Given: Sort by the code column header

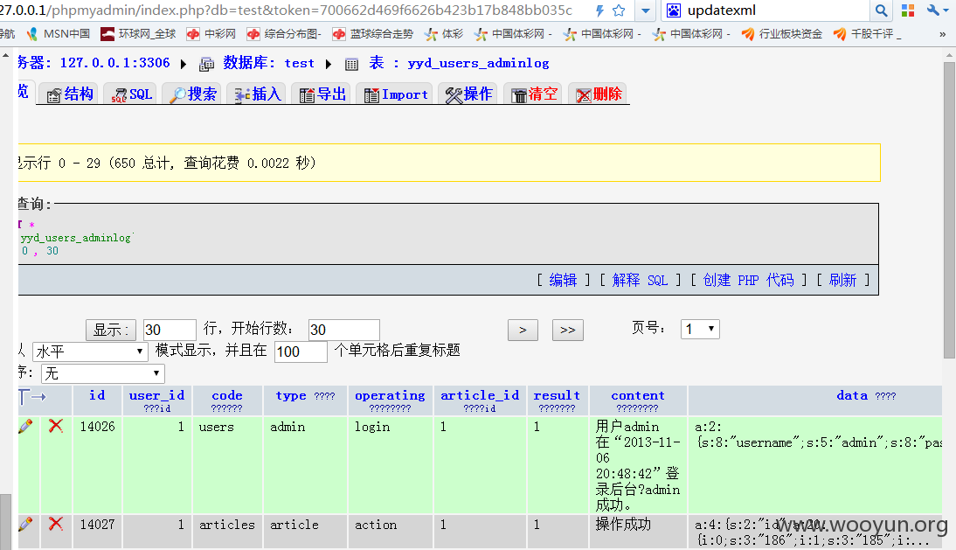Looking at the screenshot, I should pos(227,395).
